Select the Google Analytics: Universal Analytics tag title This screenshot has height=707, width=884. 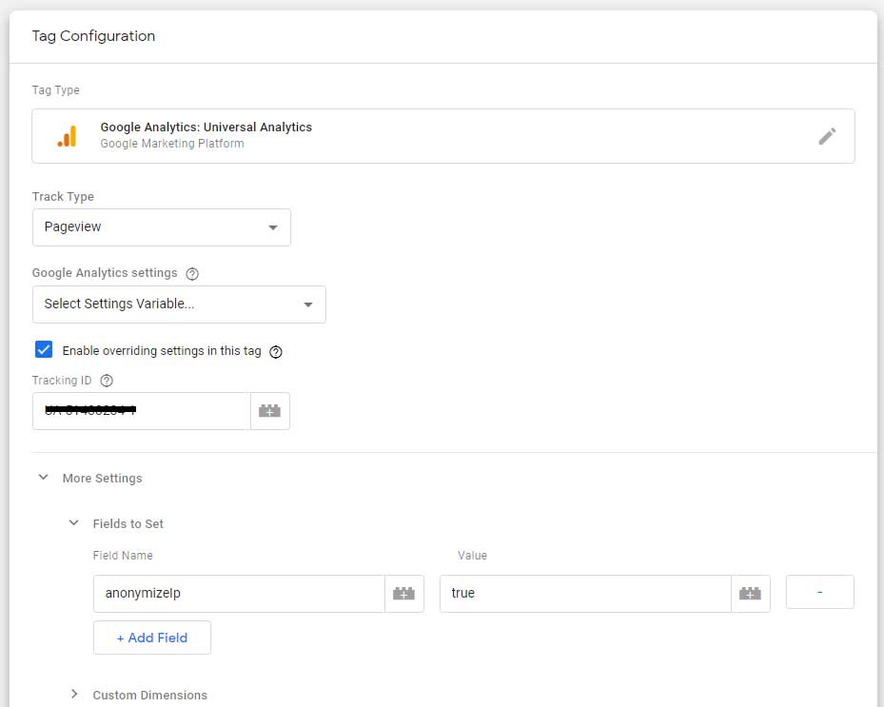tap(206, 127)
